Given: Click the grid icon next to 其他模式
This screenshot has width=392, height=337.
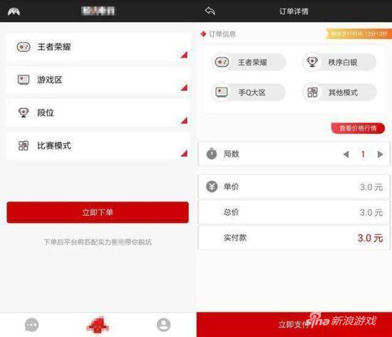Looking at the screenshot, I should (x=312, y=92).
